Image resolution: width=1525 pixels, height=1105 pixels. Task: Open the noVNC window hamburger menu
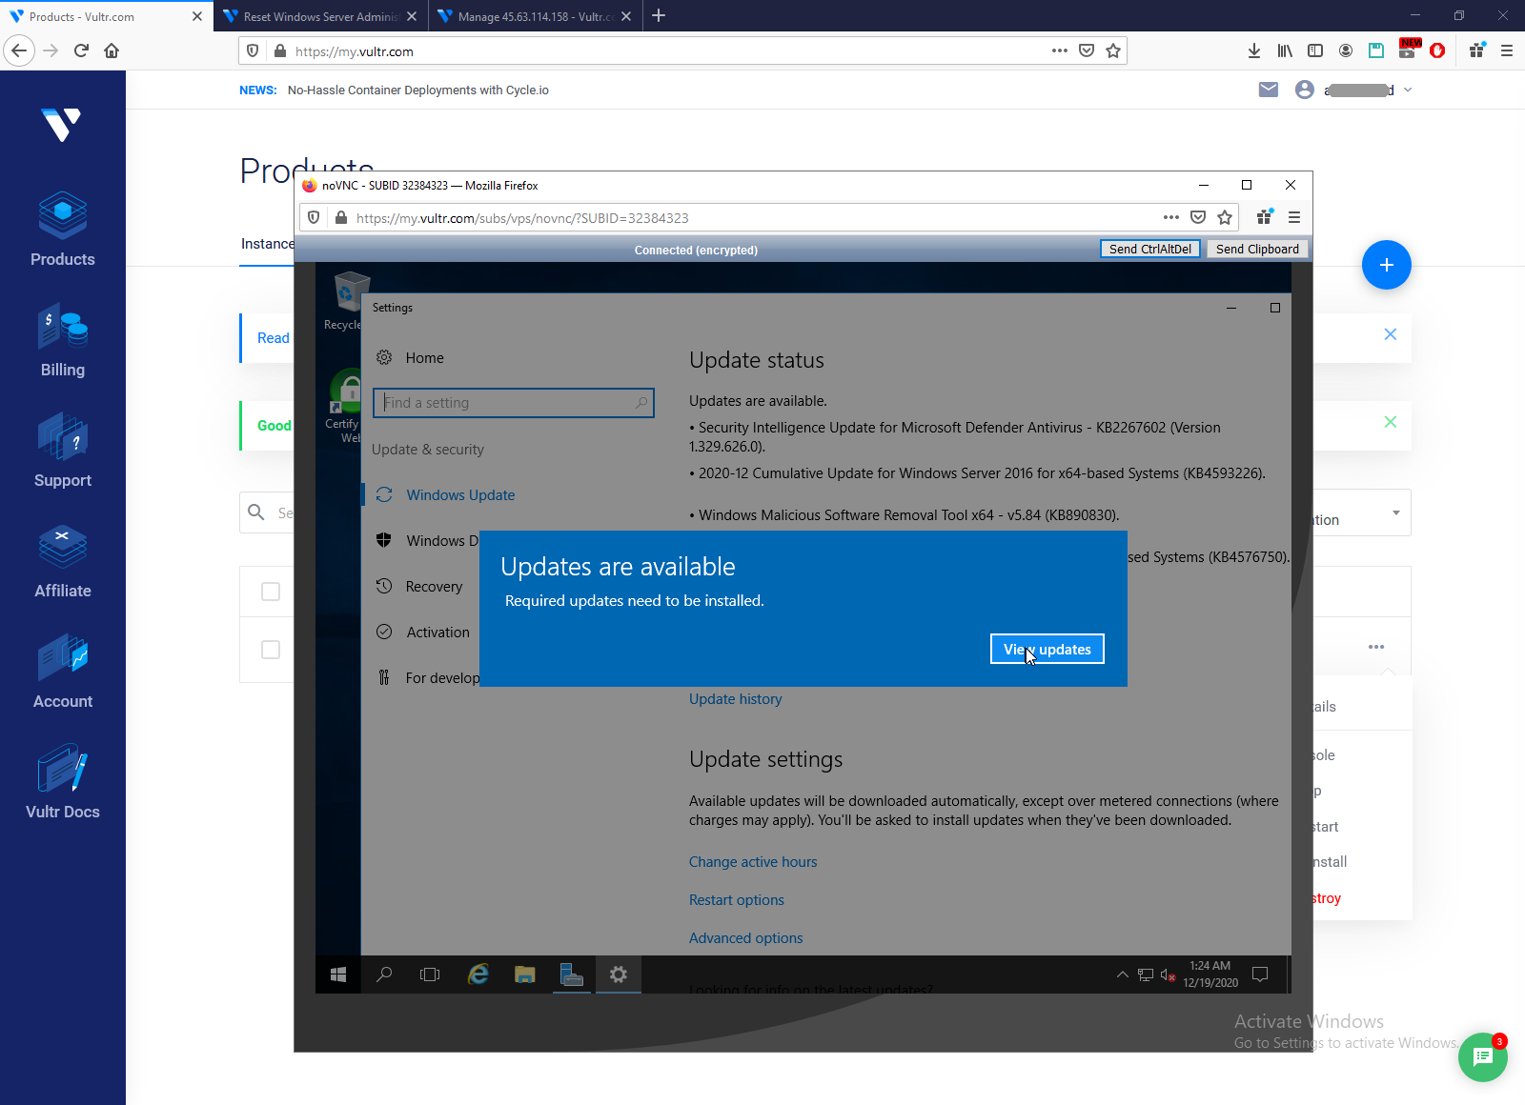1294,217
